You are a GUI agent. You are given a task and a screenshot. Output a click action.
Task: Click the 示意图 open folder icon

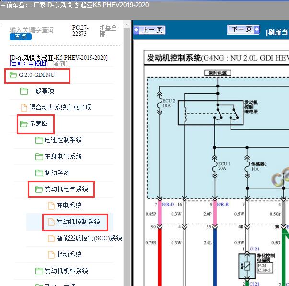click(24, 124)
